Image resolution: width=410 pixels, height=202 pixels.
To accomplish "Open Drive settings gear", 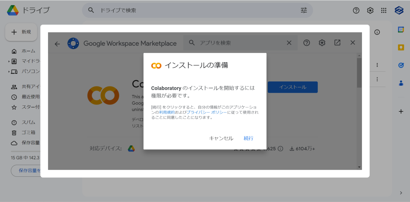I will pos(370,10).
